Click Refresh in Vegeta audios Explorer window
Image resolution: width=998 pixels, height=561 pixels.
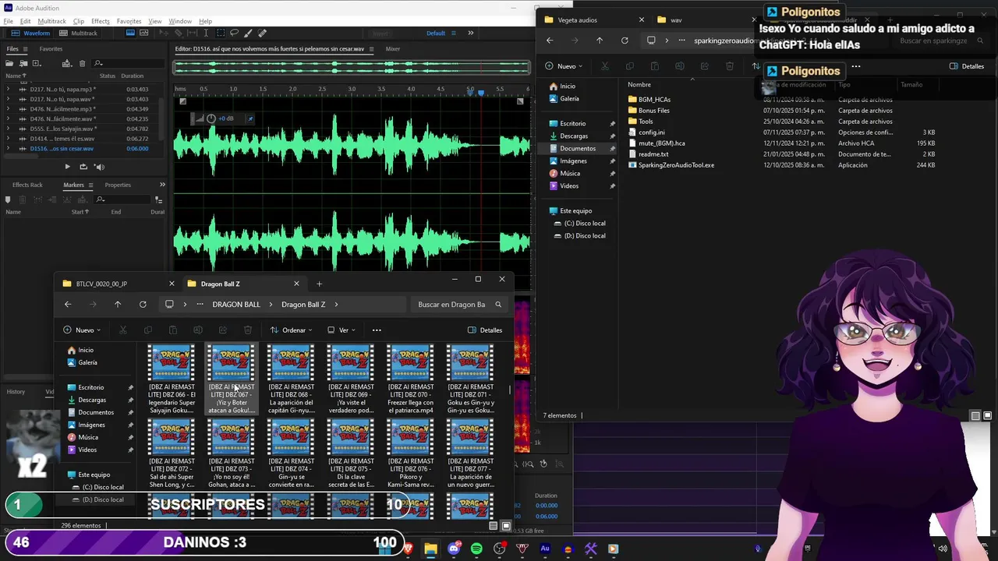(x=625, y=41)
